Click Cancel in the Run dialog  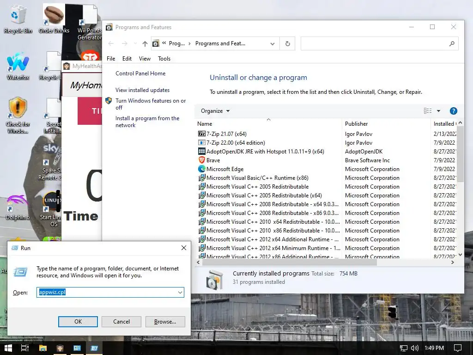click(121, 322)
